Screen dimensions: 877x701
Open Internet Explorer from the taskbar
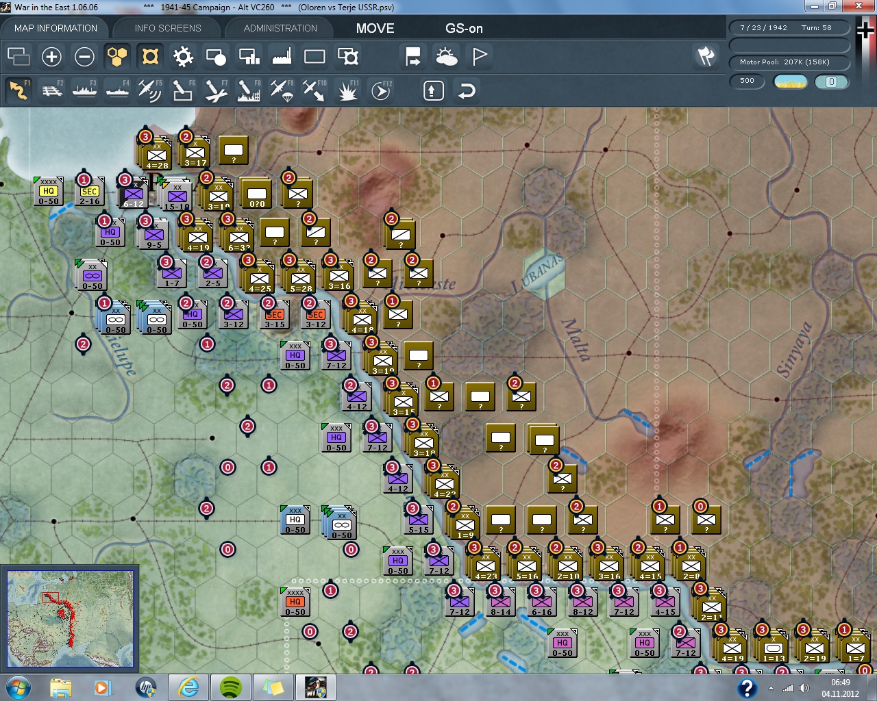[188, 687]
